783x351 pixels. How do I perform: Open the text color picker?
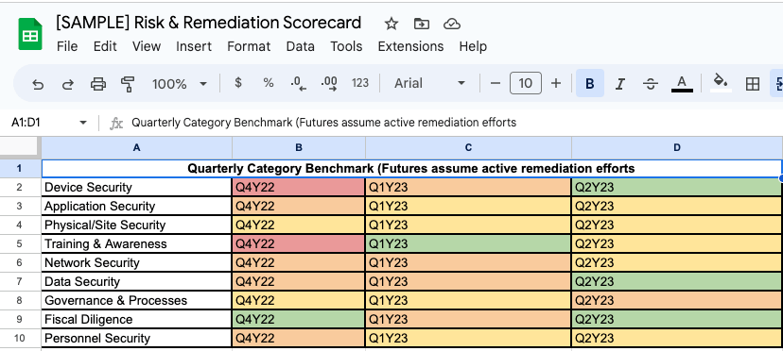(682, 84)
